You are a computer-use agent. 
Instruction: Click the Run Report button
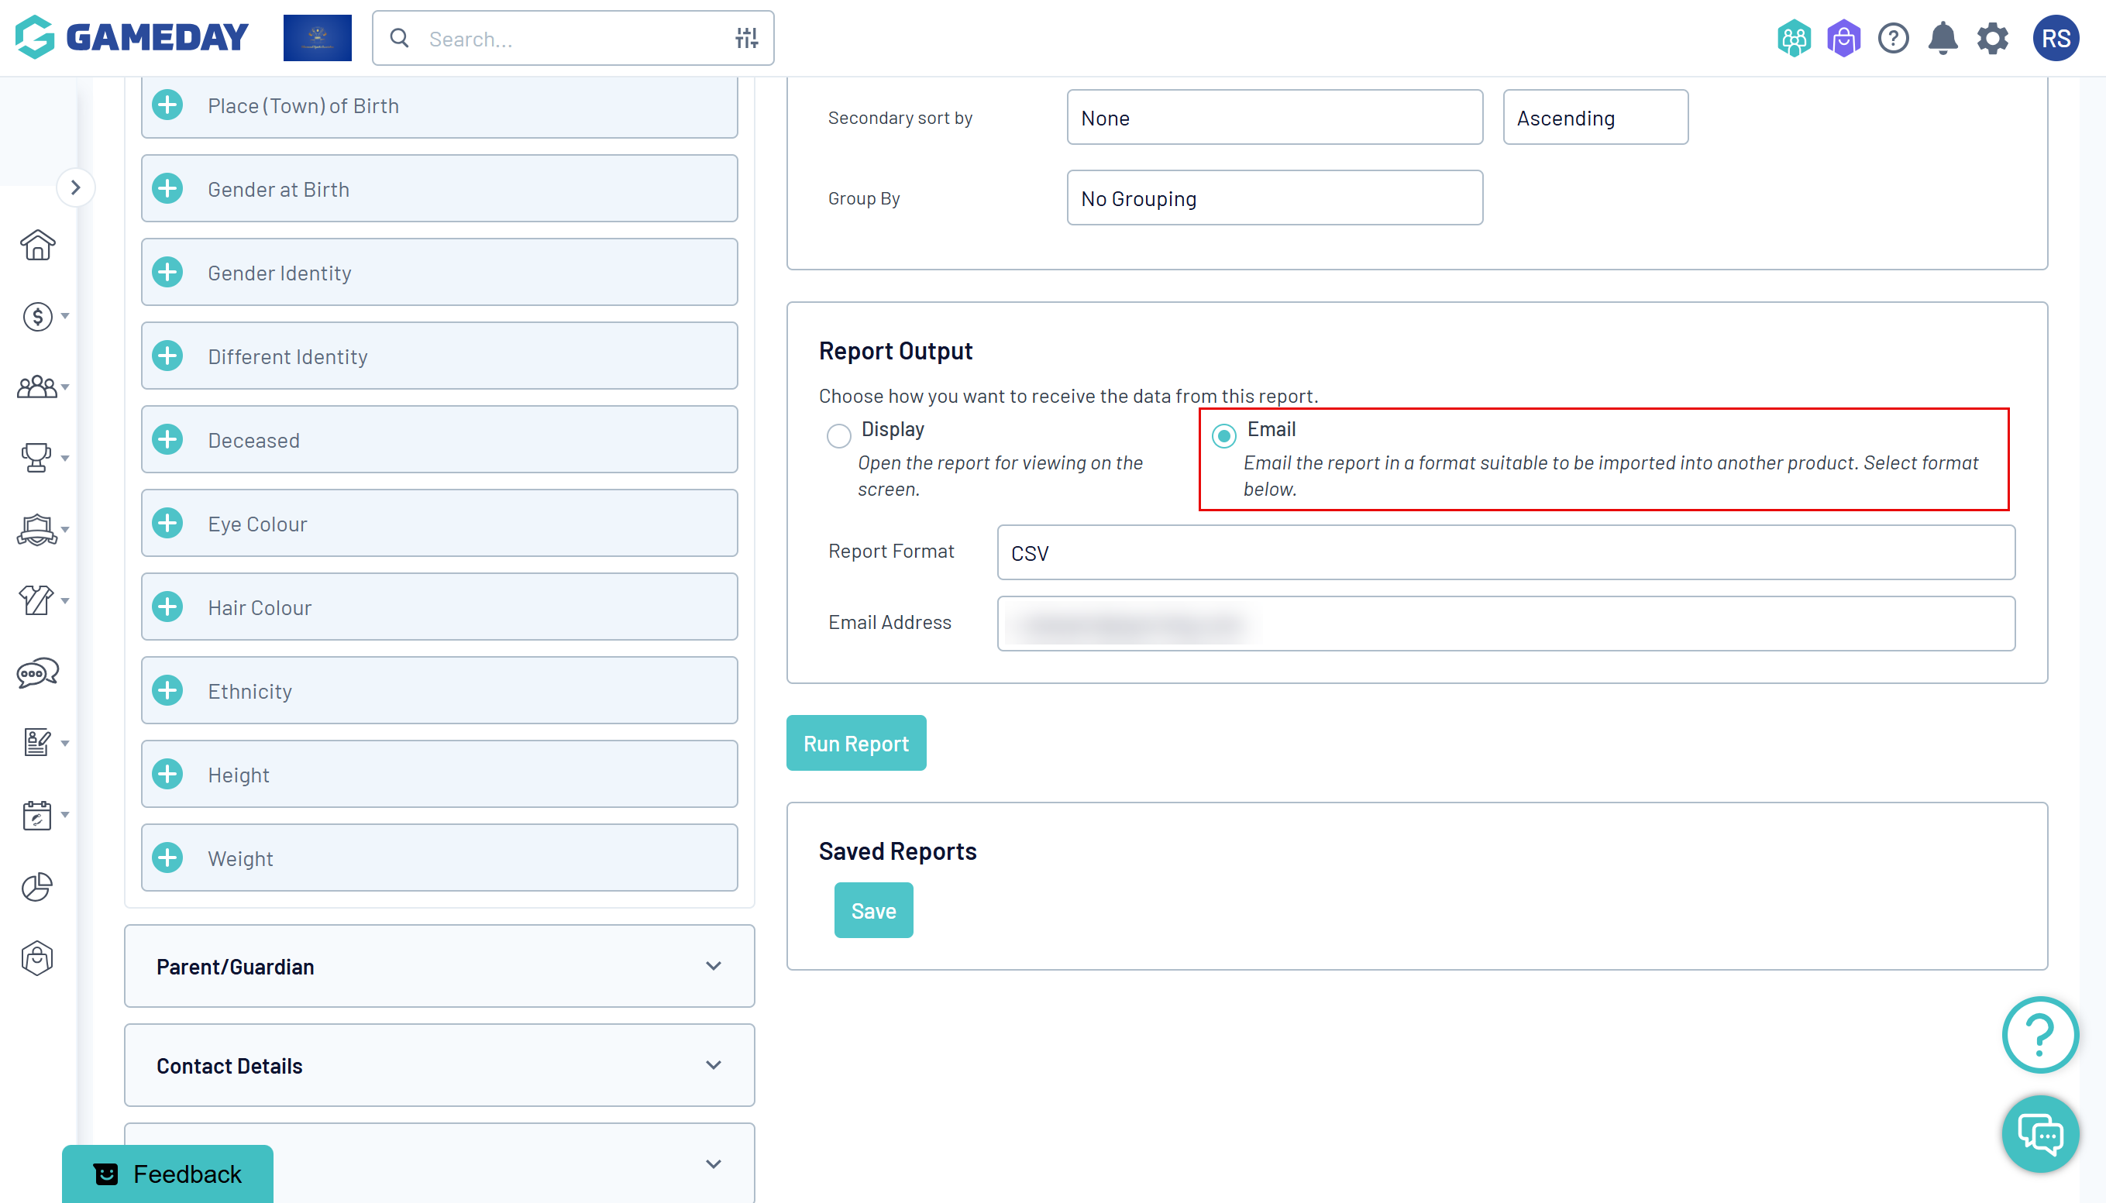pos(856,744)
